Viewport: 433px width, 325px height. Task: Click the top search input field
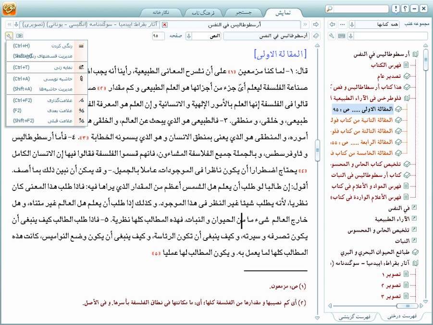coord(360,9)
